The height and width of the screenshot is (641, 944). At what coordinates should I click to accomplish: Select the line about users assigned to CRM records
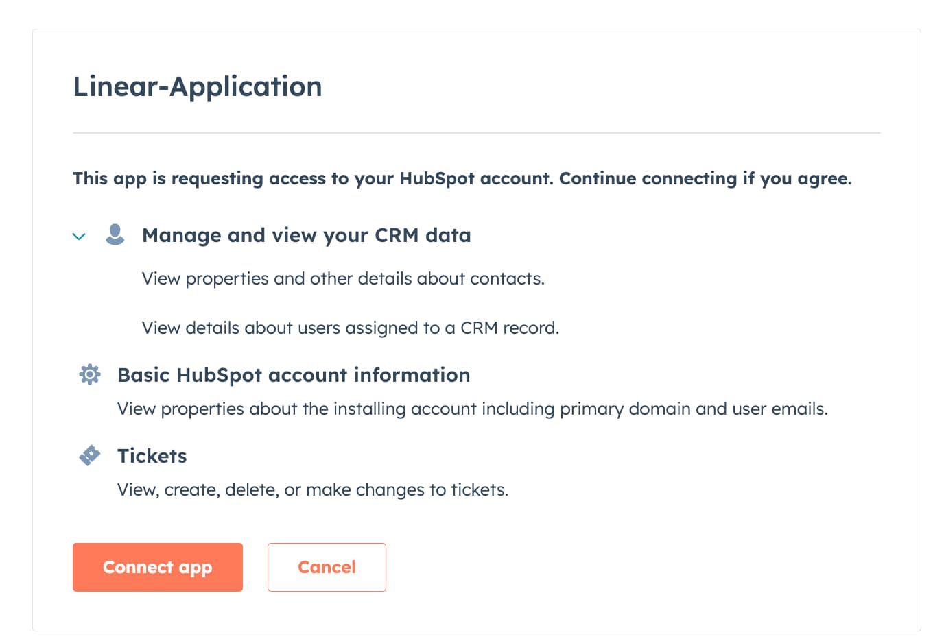click(x=350, y=328)
